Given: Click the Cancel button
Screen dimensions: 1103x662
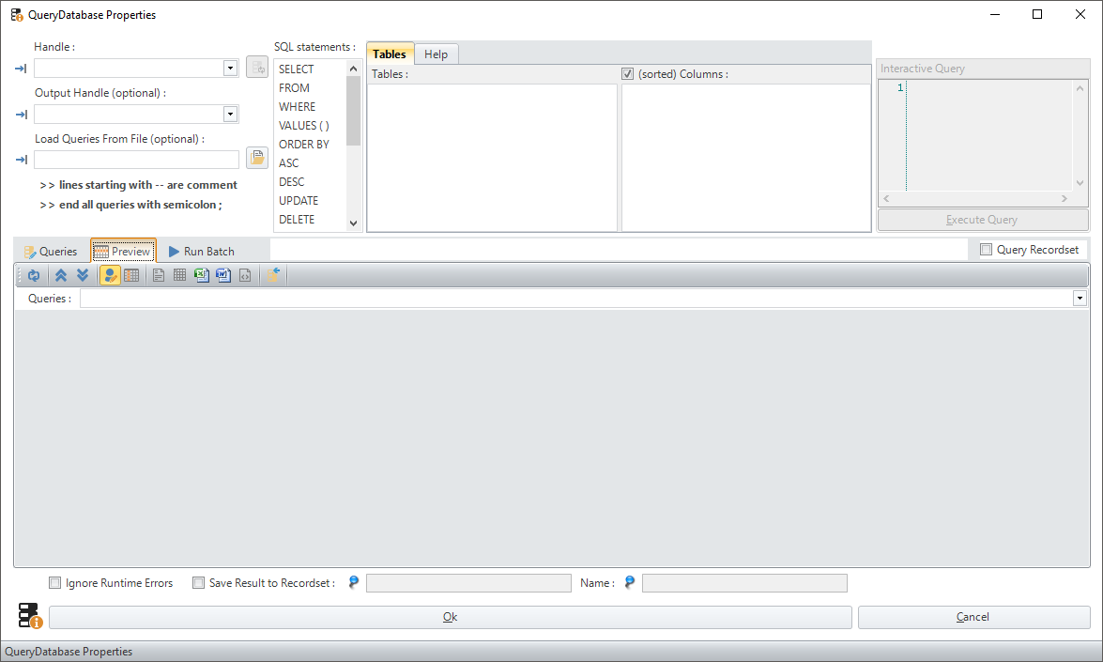Looking at the screenshot, I should point(973,617).
